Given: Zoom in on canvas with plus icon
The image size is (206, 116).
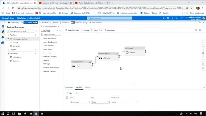Looking at the screenshot, I should coord(203,45).
